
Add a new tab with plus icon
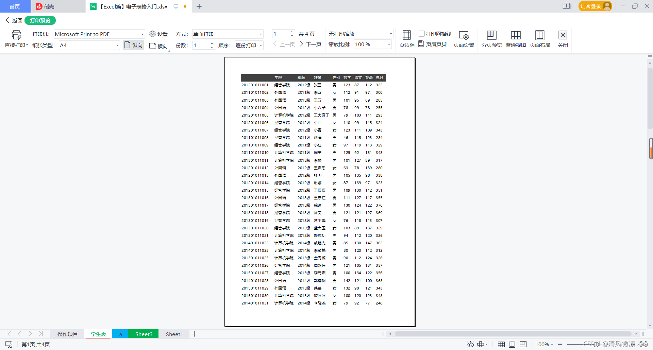coord(199,6)
